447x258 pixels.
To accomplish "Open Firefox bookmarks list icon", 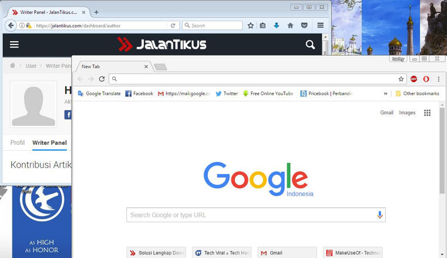I will [263, 26].
